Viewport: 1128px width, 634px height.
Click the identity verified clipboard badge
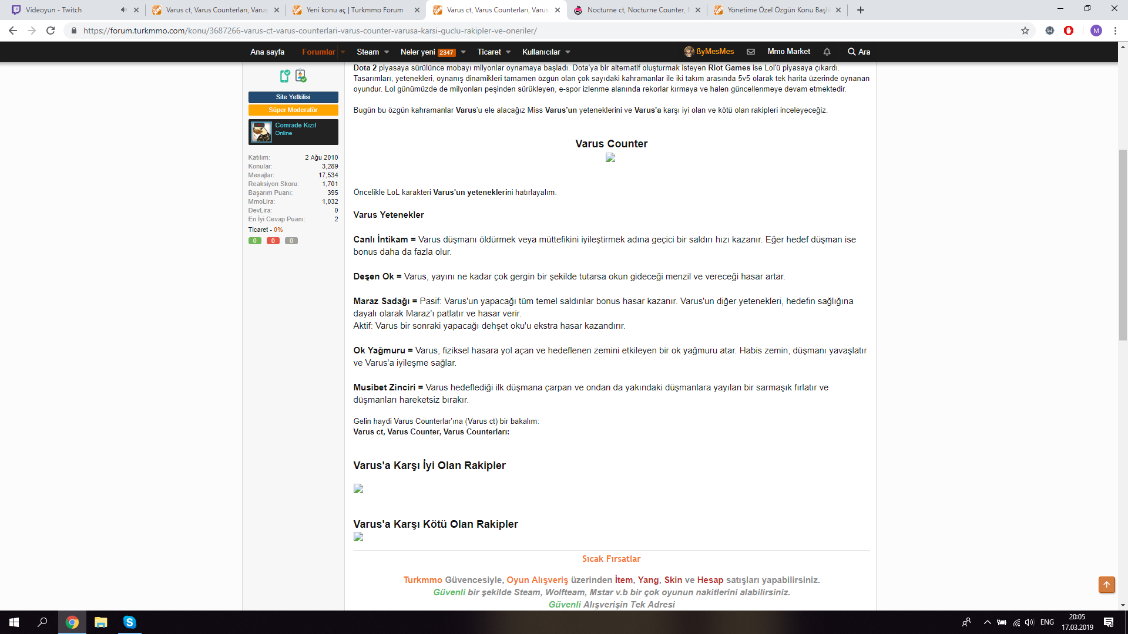(x=301, y=76)
